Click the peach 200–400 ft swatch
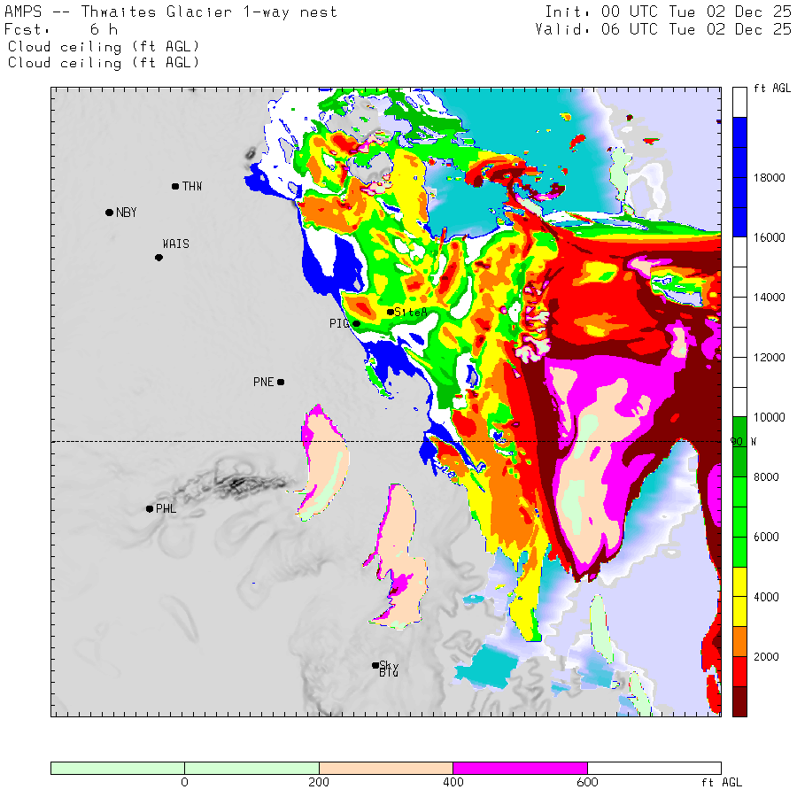Viewport: 797px width, 797px height. pyautogui.click(x=385, y=768)
